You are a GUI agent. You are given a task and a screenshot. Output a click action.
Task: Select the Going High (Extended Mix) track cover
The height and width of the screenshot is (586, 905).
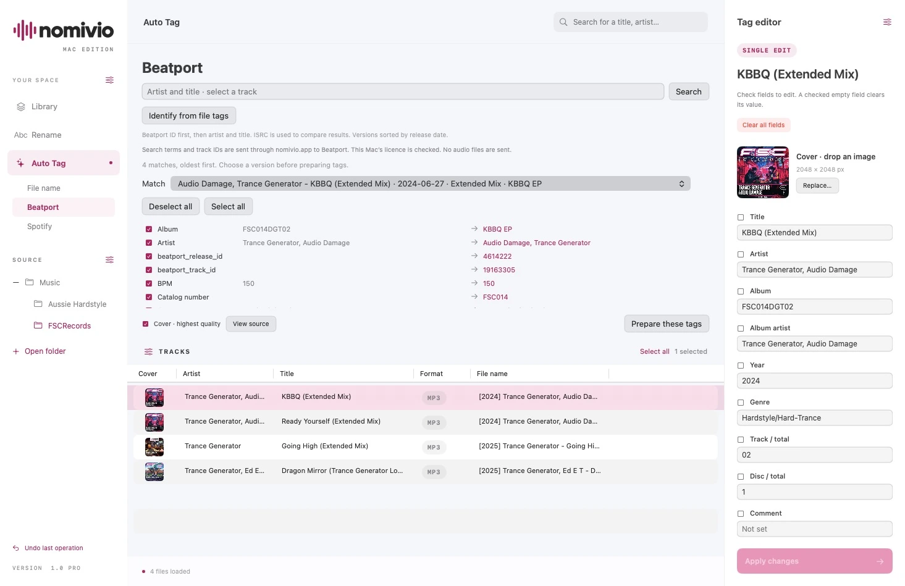pos(154,446)
